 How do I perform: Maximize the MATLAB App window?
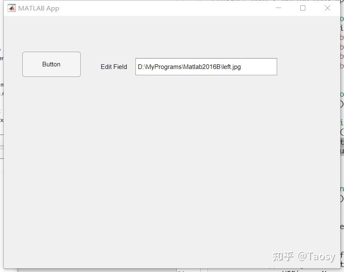click(302, 8)
